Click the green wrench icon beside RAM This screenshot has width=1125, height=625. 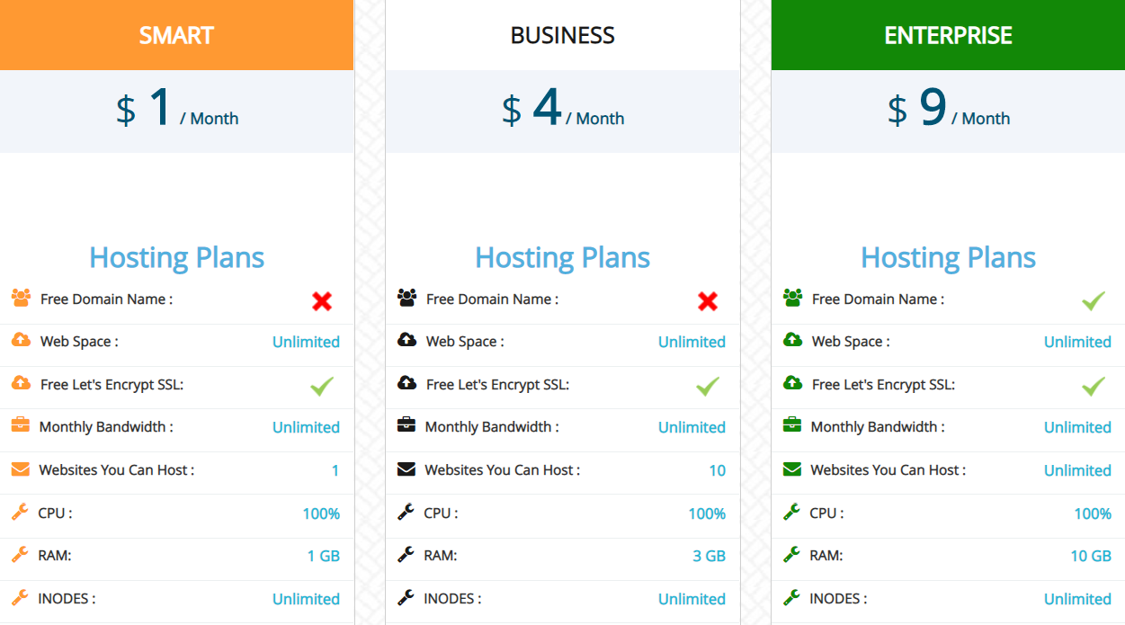click(x=792, y=555)
